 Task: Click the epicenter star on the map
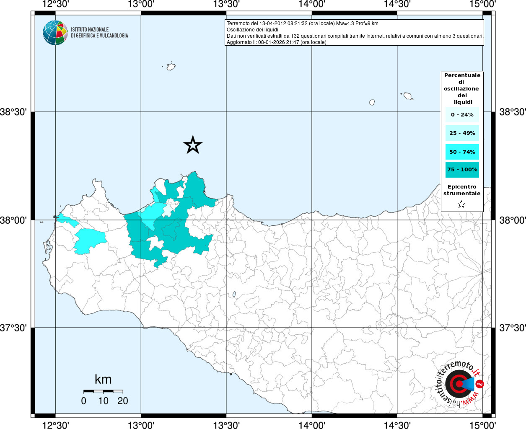tap(193, 145)
